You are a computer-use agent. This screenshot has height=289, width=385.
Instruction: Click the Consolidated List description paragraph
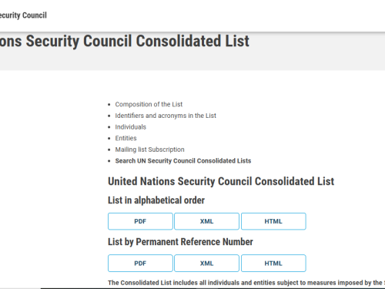coord(246,283)
